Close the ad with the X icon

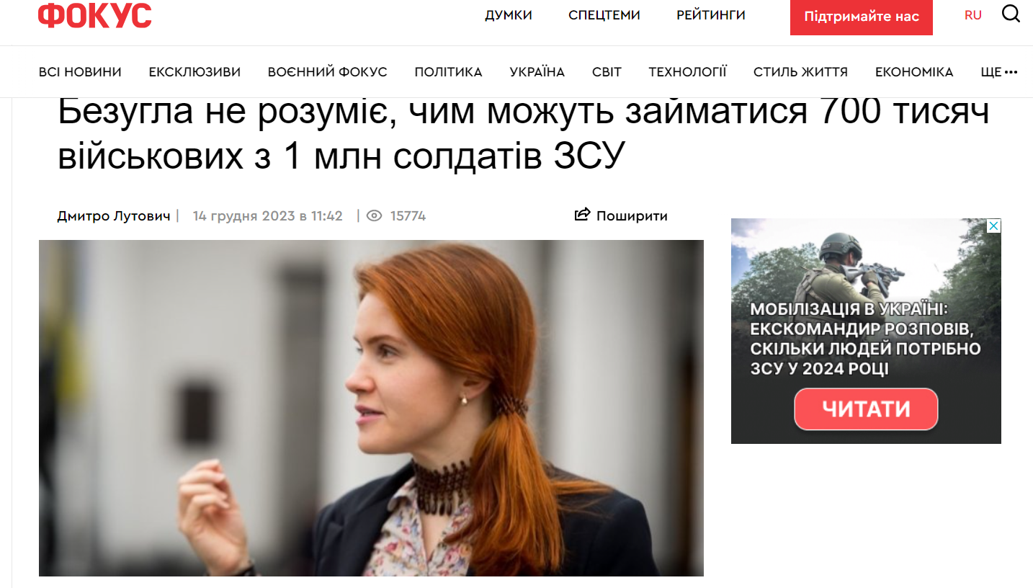coord(993,226)
